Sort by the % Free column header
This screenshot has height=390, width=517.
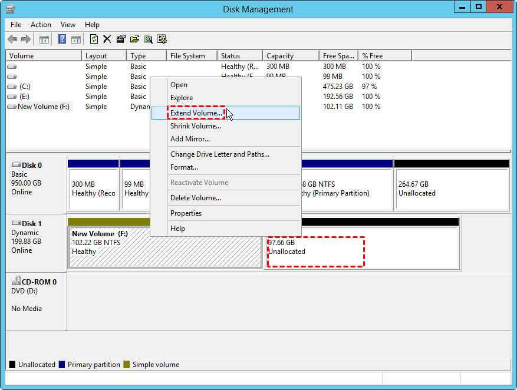point(385,55)
